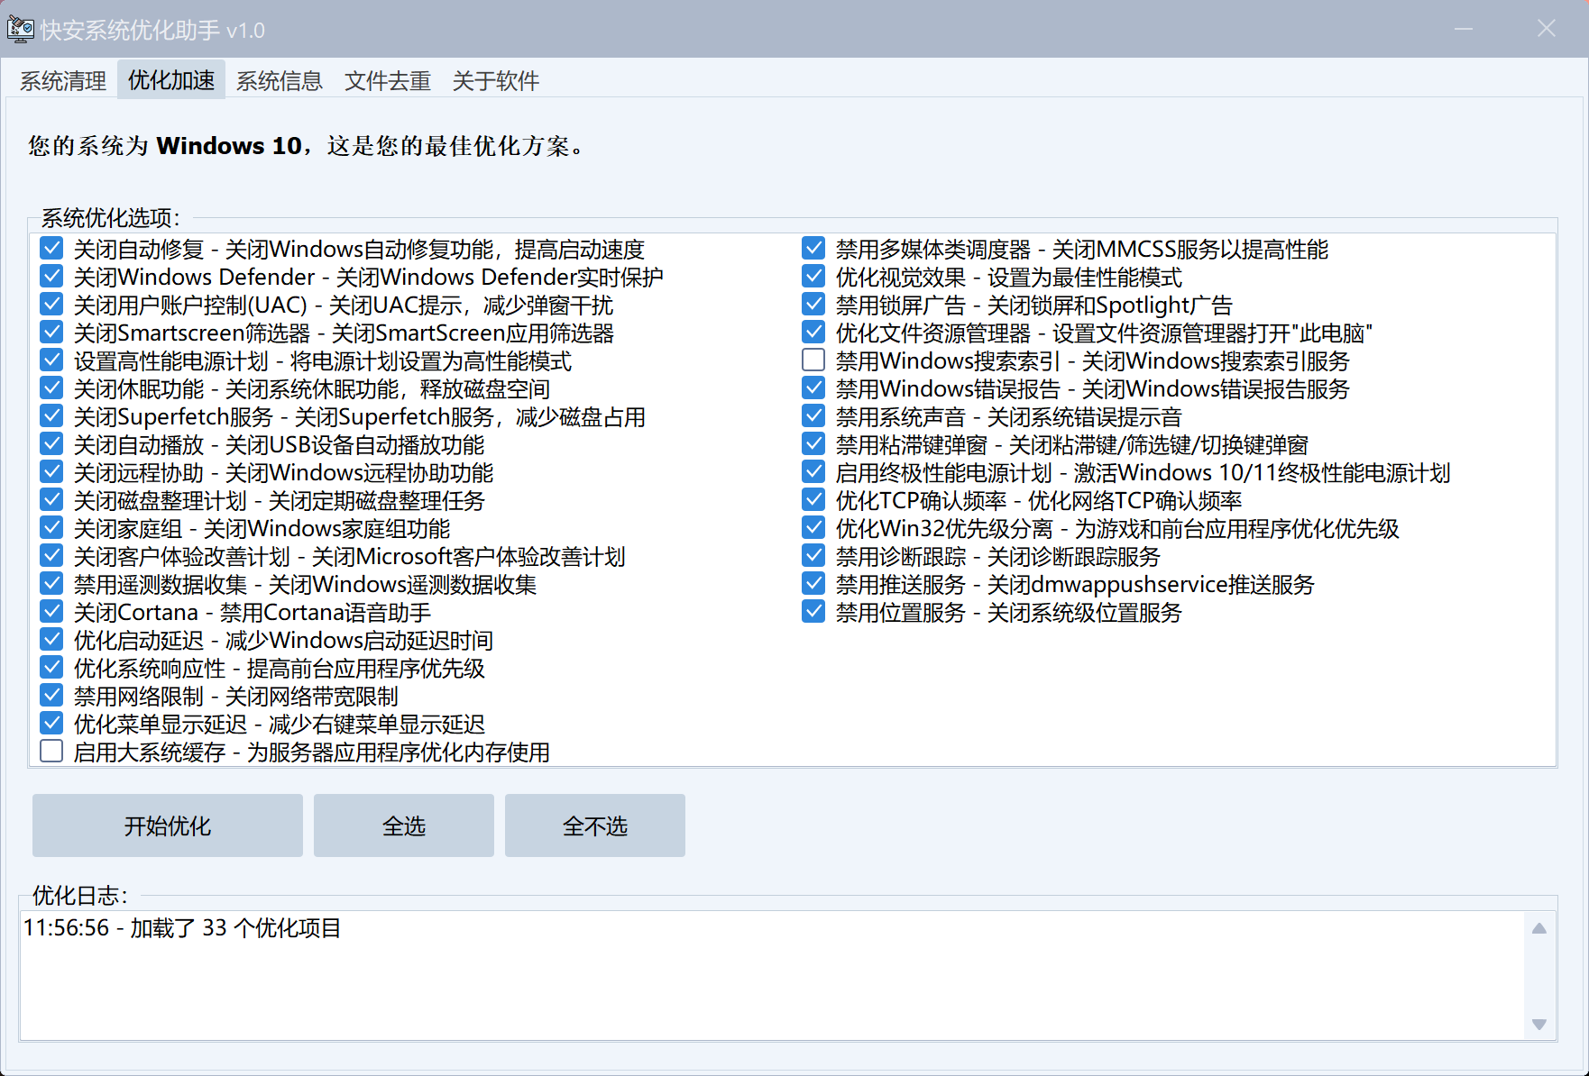Viewport: 1589px width, 1076px height.
Task: Uncheck 启用终极性能电源计划 option
Action: (813, 472)
